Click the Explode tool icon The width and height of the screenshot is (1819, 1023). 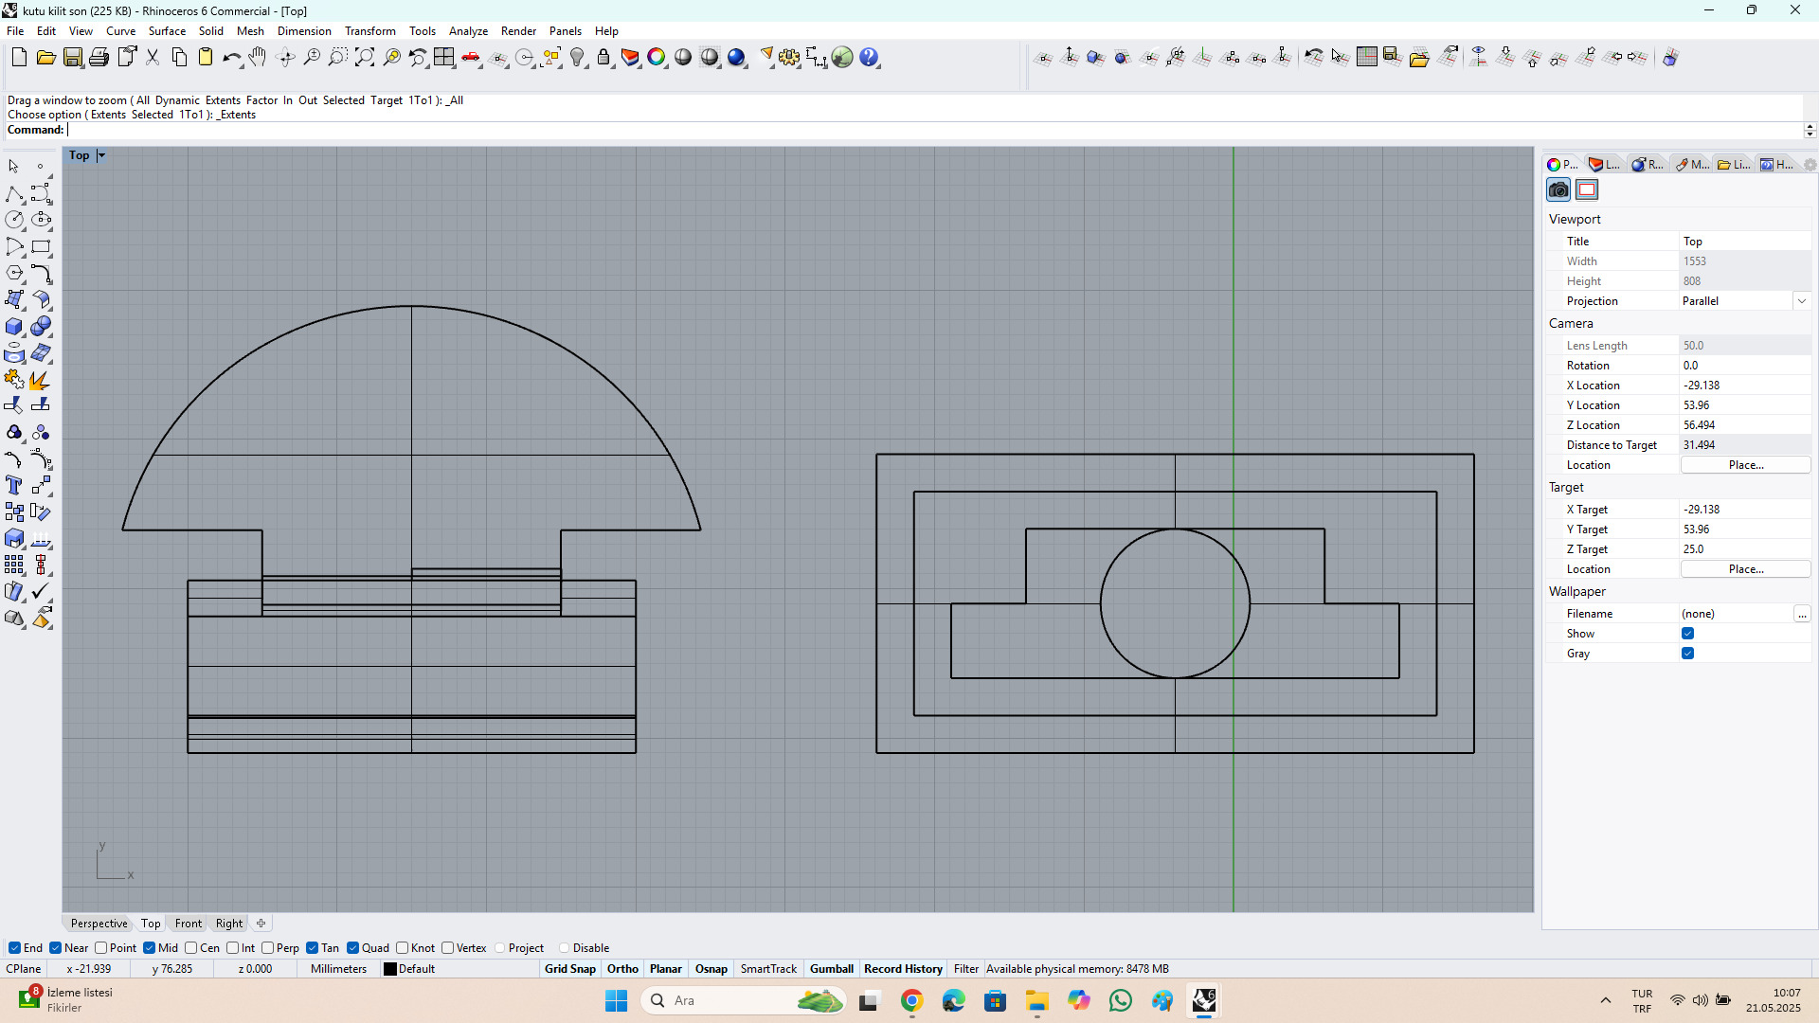coord(40,380)
